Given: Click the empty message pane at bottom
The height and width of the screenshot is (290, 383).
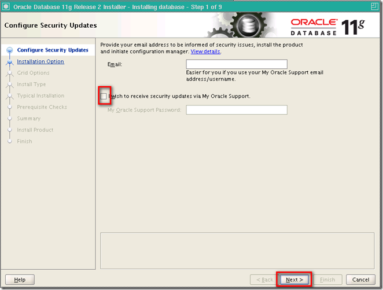Looking at the screenshot, I should pos(237,251).
